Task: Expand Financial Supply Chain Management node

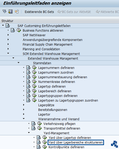Action: click(x=8, y=44)
